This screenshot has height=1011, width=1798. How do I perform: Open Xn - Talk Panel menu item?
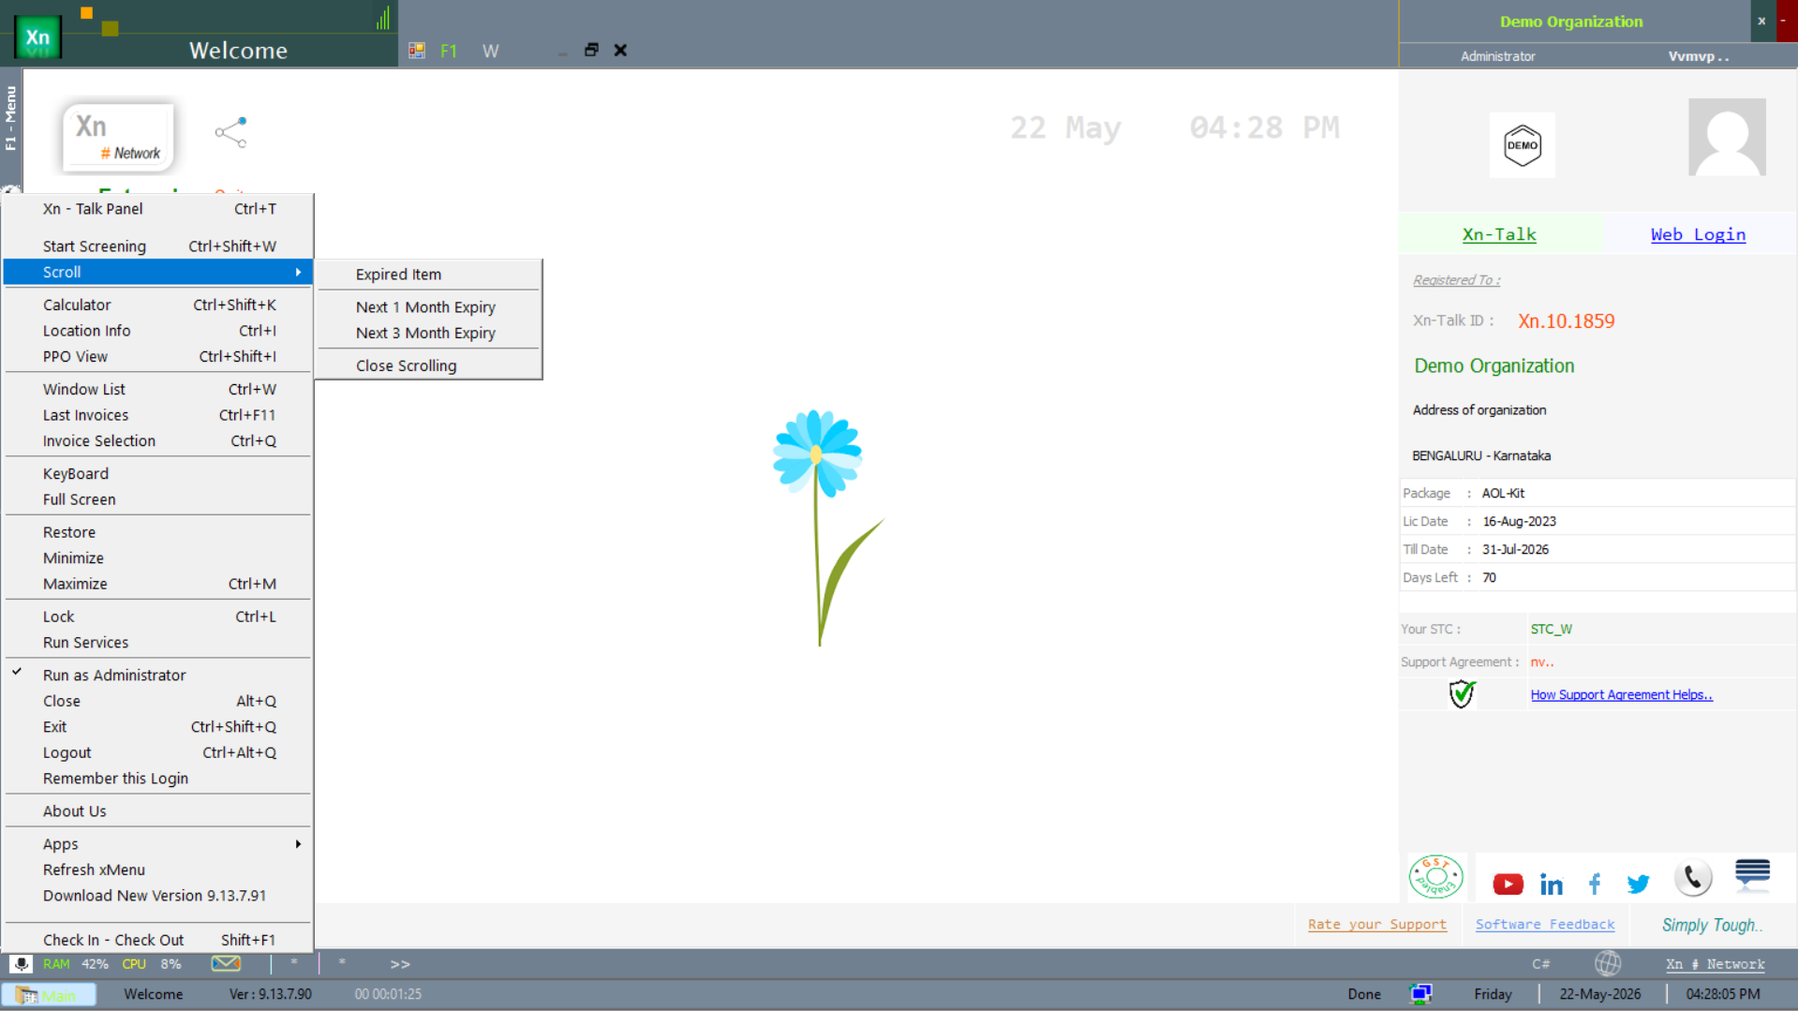coord(157,209)
